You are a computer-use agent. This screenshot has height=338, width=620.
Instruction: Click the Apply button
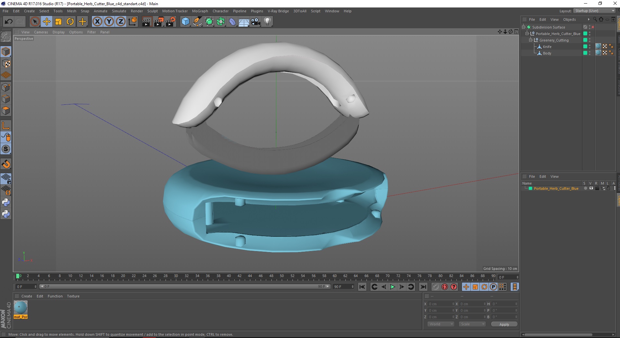click(x=504, y=324)
